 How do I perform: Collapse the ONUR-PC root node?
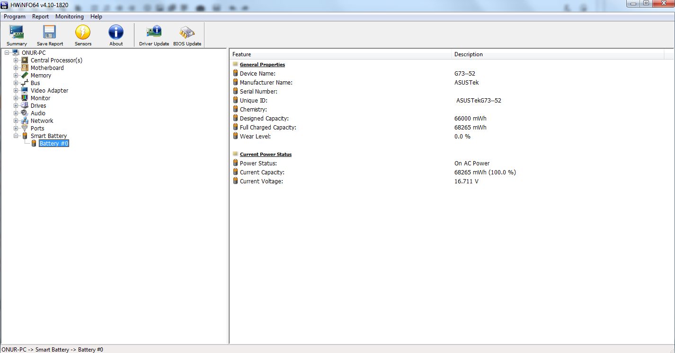coord(7,52)
